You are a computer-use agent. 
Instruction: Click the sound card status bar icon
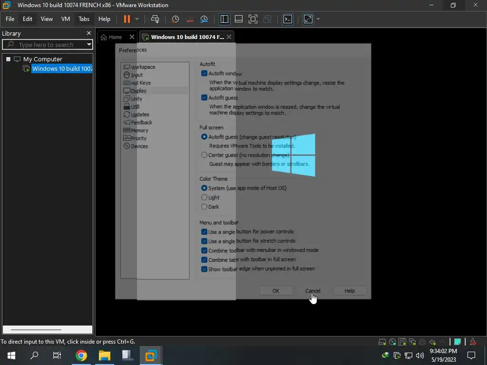point(432,342)
